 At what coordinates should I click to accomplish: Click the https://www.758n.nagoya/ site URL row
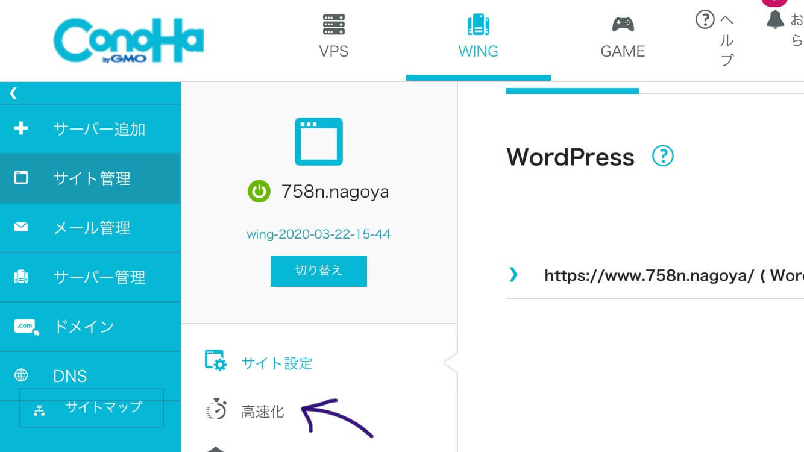click(x=655, y=275)
